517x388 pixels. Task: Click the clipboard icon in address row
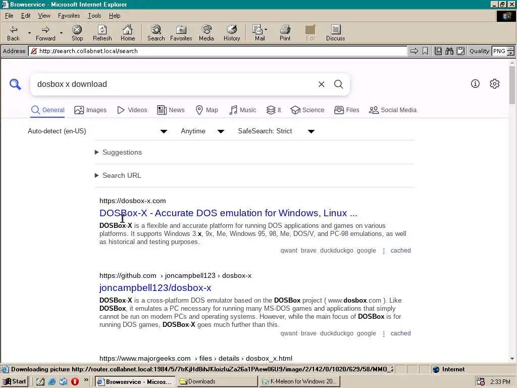pos(460,51)
